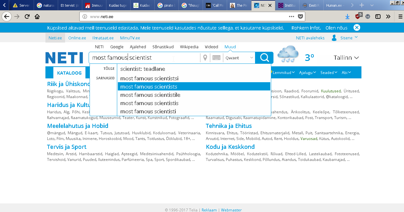Open the Ilmataat.ee link
The height and width of the screenshot is (212, 404).
(x=103, y=38)
